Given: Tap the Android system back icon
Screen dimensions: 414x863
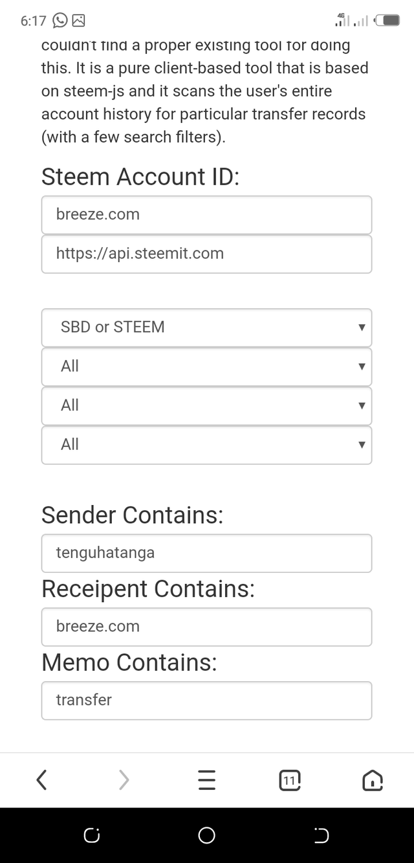Looking at the screenshot, I should pos(321,836).
